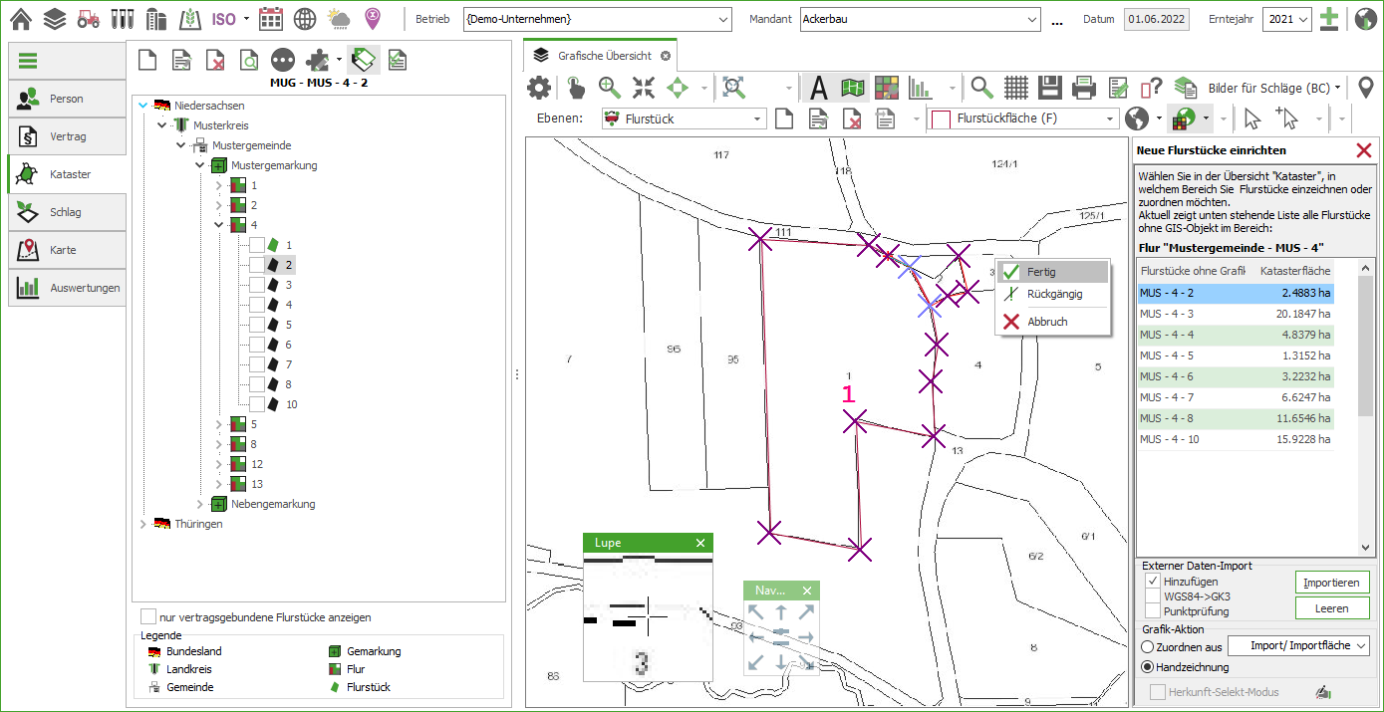Screen dimensions: 1384x712
Task: Select the 'Zuordnen aus' radio button
Action: coord(1148,647)
